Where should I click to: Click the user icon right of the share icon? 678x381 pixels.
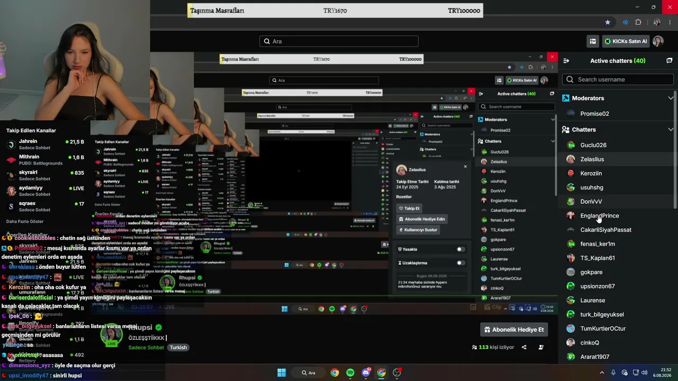pyautogui.click(x=541, y=347)
